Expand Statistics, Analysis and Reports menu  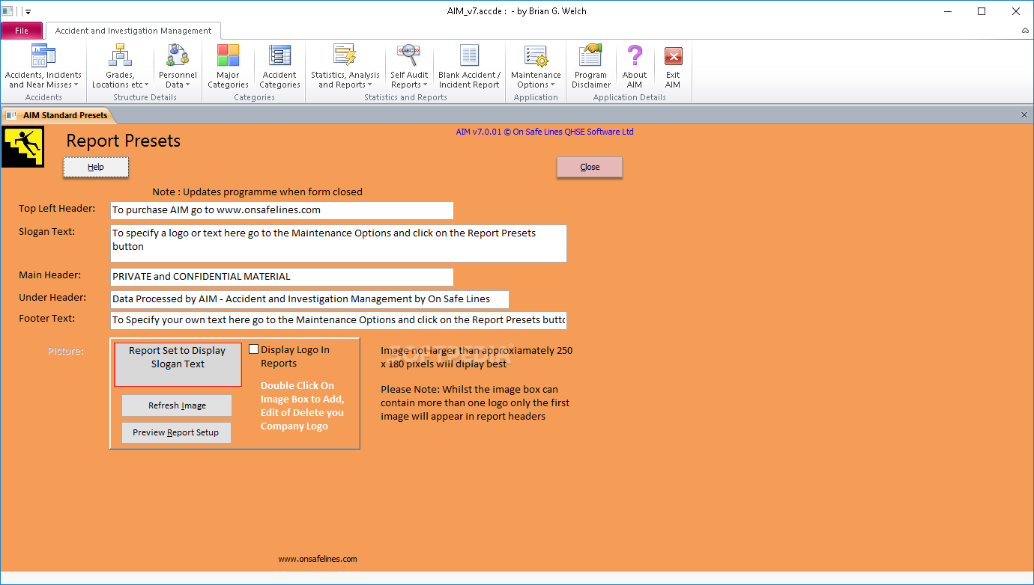click(345, 67)
